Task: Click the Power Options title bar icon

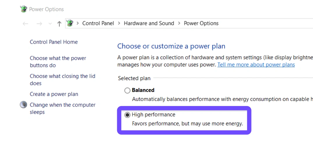Action: coord(24,9)
